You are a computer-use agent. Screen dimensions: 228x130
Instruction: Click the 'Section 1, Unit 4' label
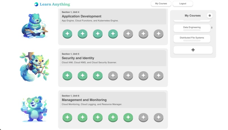pyautogui.click(x=70, y=12)
